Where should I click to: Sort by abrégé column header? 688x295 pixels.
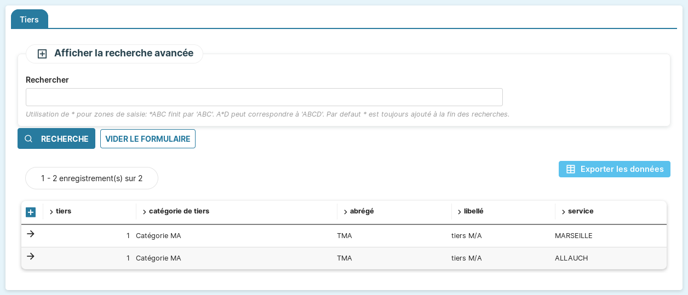click(x=362, y=211)
